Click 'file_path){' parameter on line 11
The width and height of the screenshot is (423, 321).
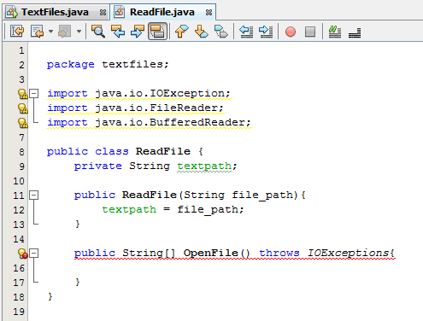(268, 196)
